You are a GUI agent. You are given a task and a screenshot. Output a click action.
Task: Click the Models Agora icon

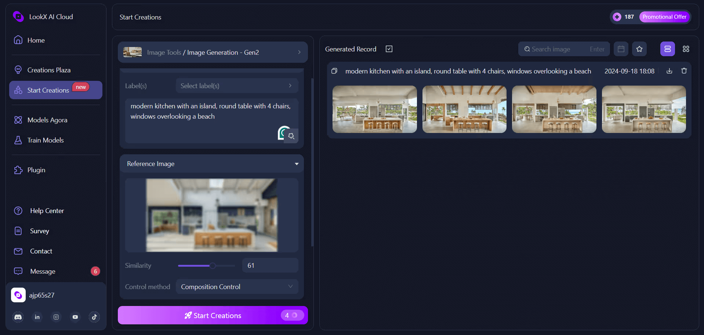click(x=18, y=120)
